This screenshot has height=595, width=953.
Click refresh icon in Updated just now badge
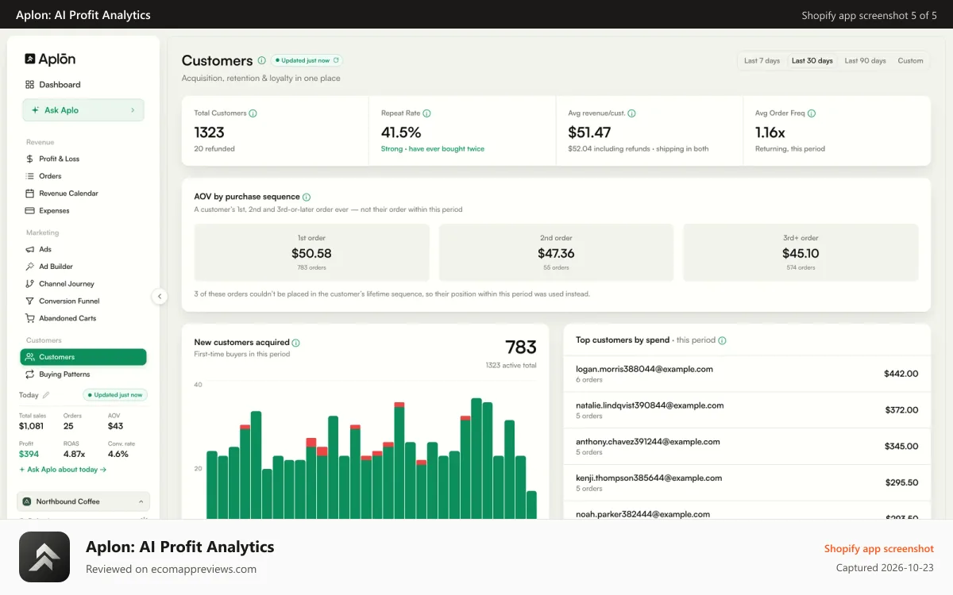pyautogui.click(x=336, y=60)
